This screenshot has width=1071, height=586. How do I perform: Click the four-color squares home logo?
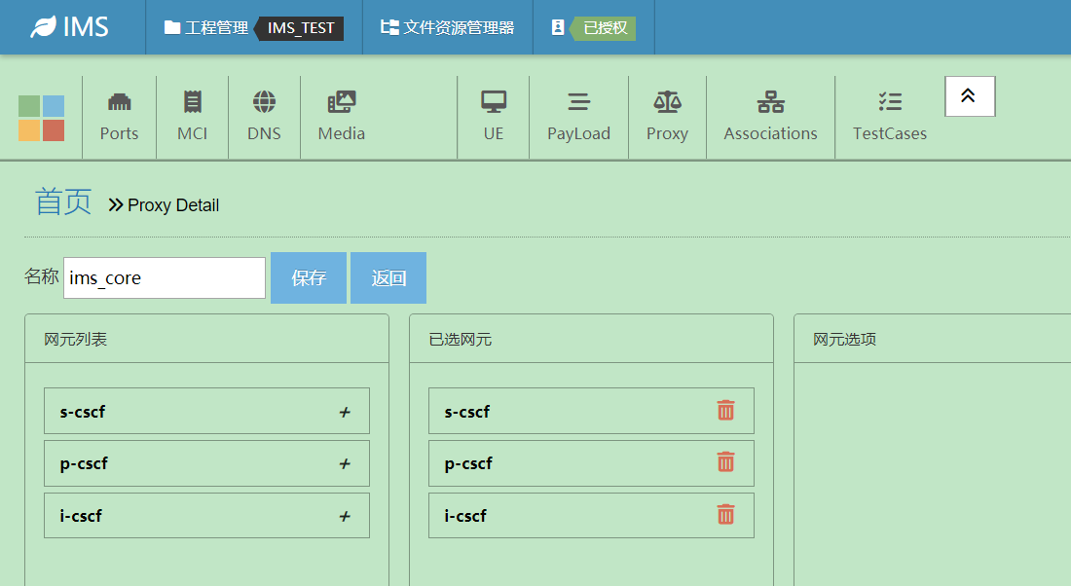click(x=41, y=118)
